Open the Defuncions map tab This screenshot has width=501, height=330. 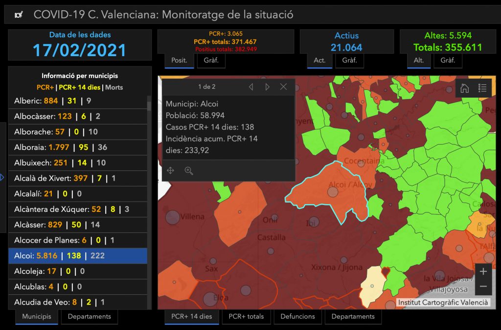point(297,316)
